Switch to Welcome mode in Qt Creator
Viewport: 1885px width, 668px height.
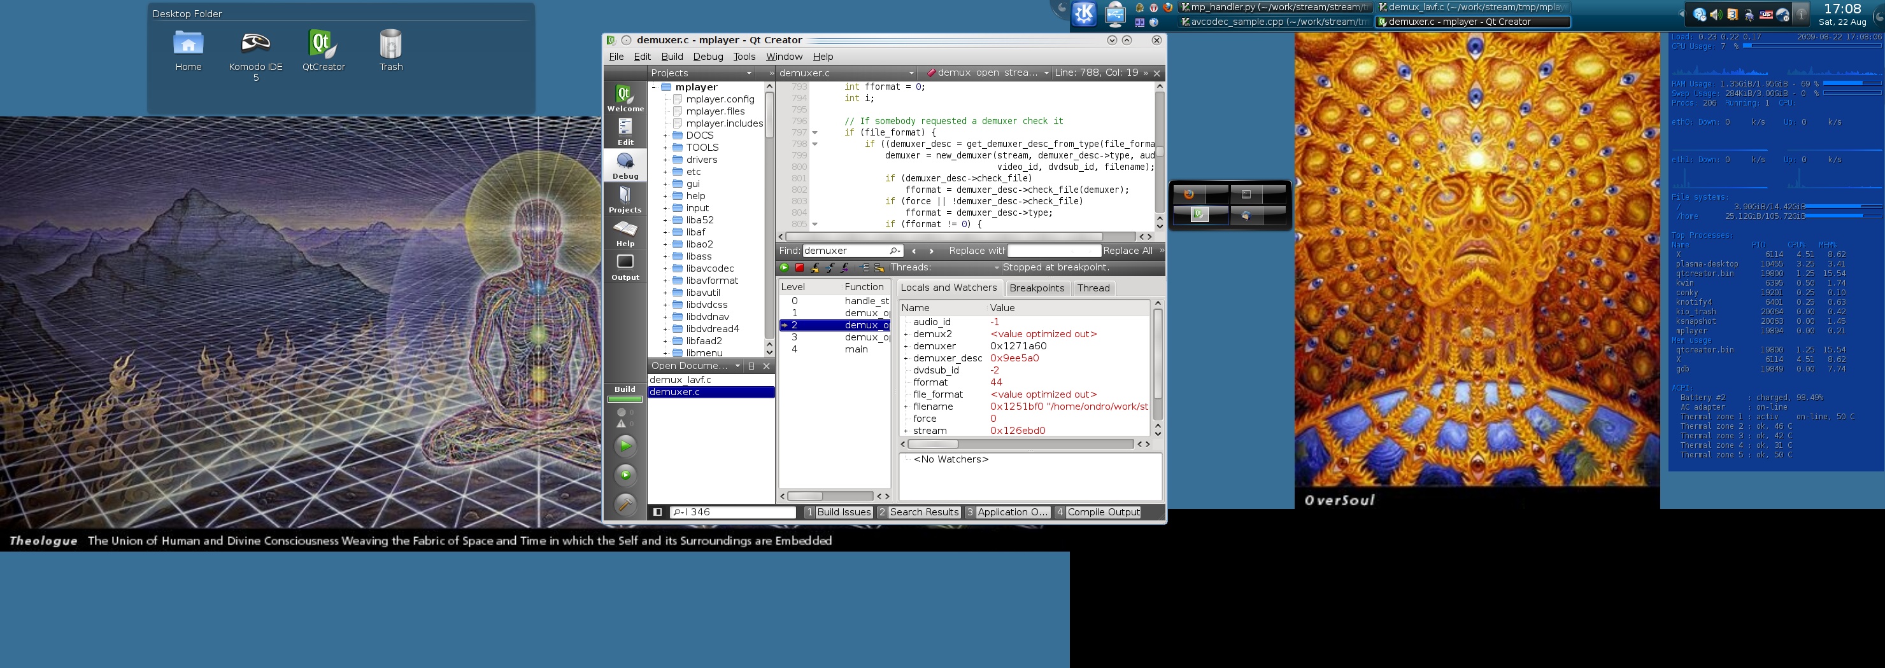click(625, 99)
